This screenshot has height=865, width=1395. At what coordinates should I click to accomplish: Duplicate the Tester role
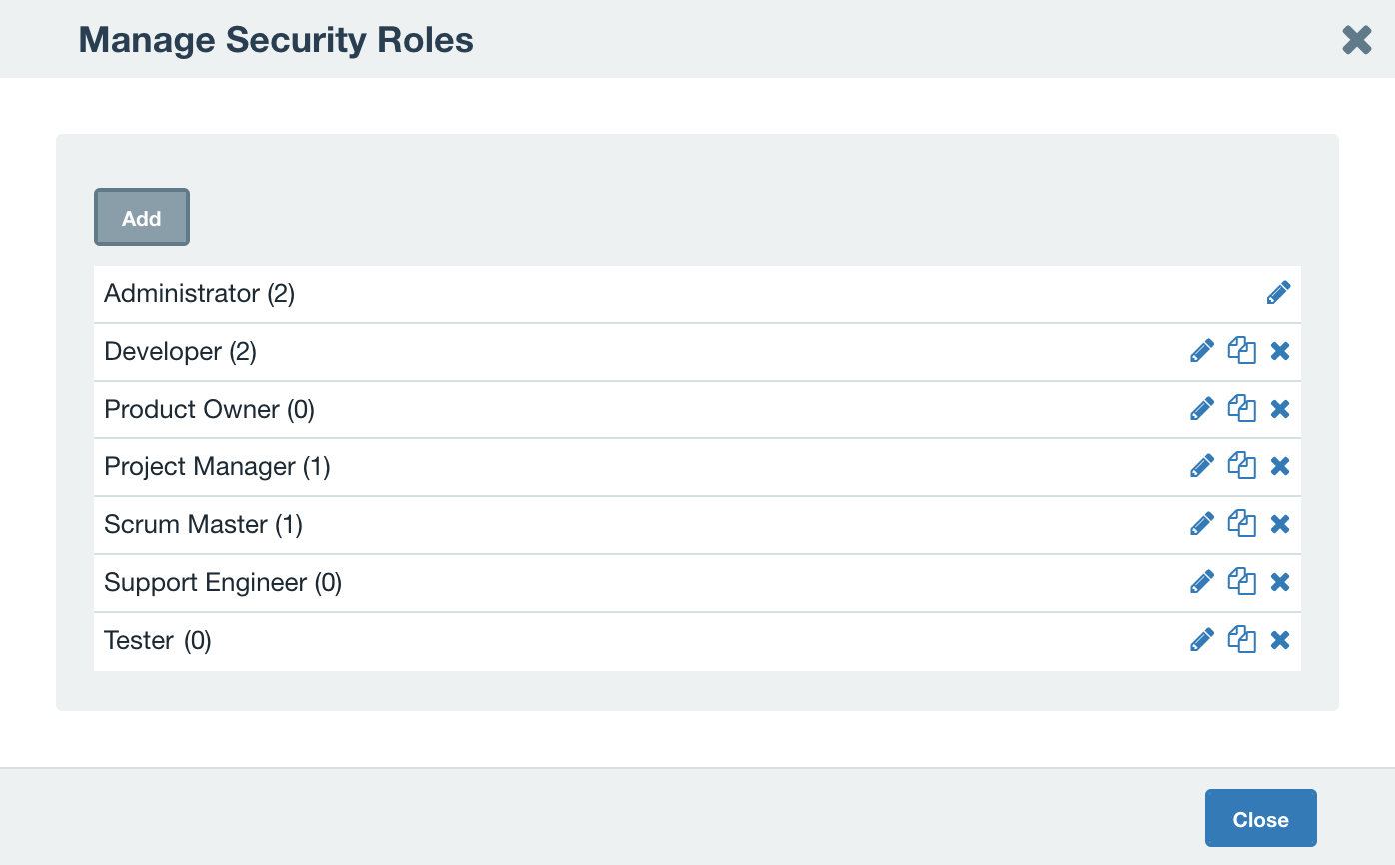1241,640
